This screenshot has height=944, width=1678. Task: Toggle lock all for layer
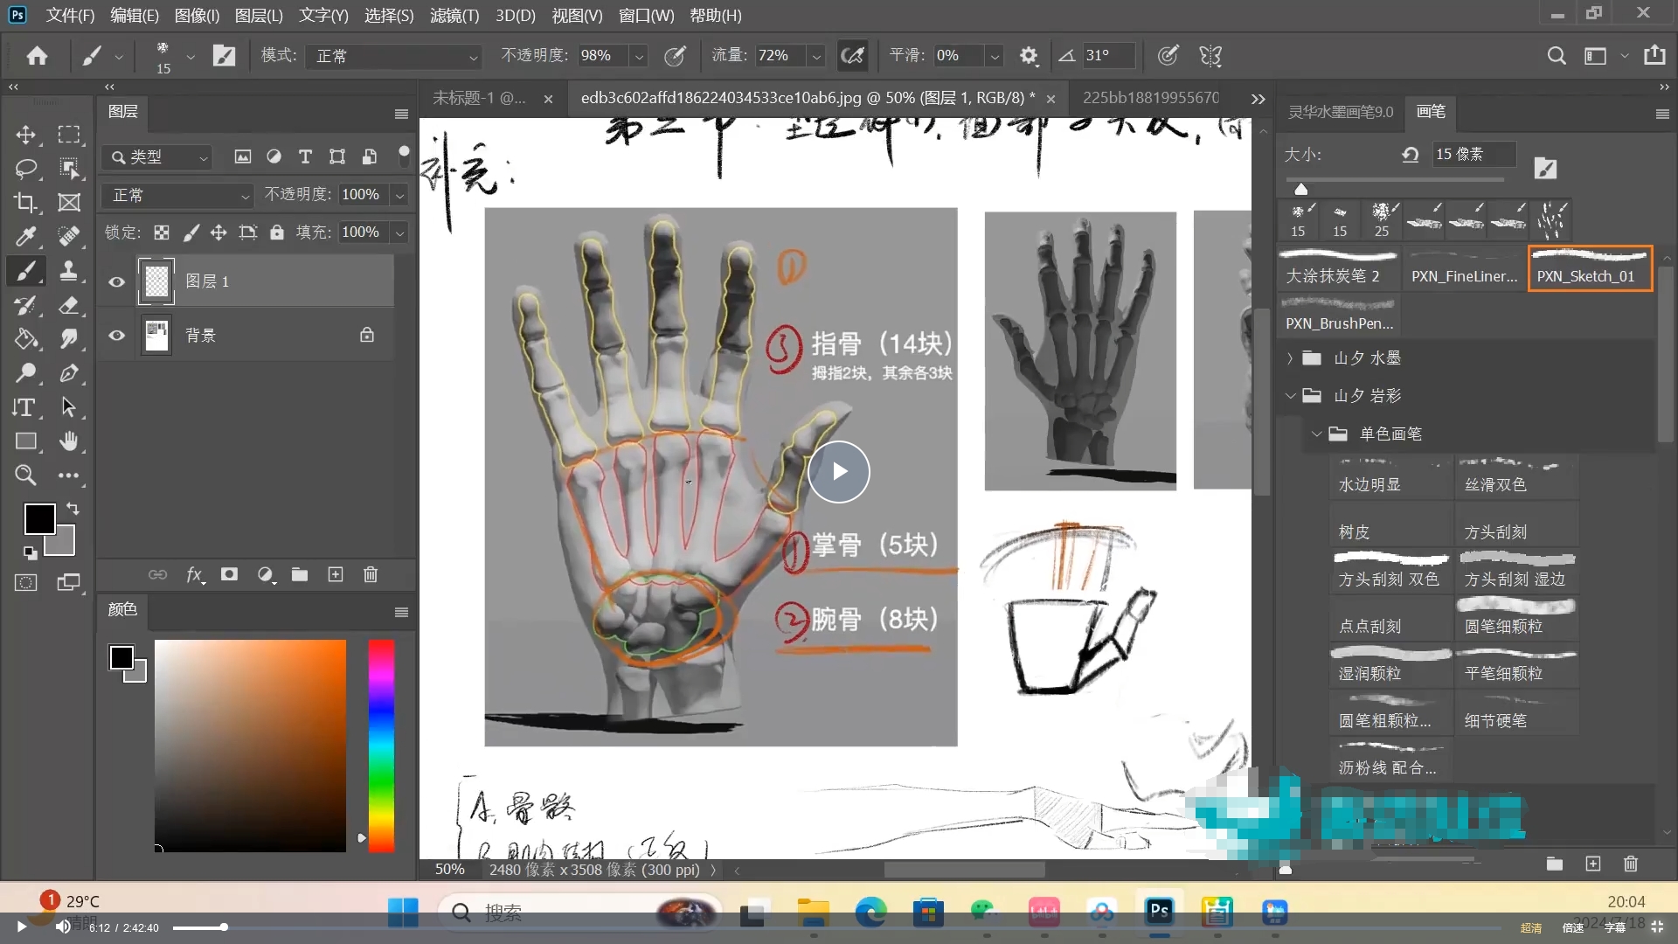(x=277, y=233)
